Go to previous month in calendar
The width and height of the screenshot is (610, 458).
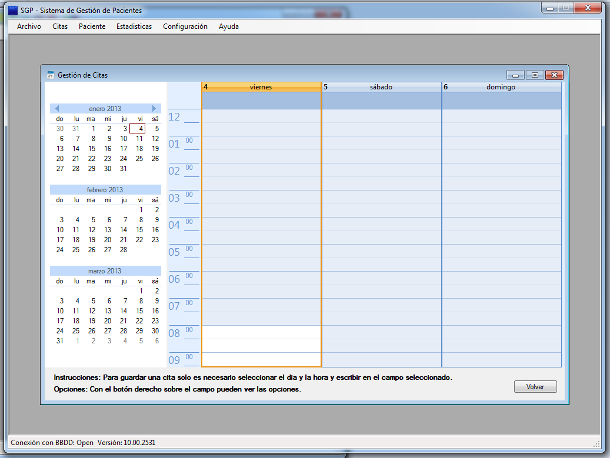tap(57, 108)
